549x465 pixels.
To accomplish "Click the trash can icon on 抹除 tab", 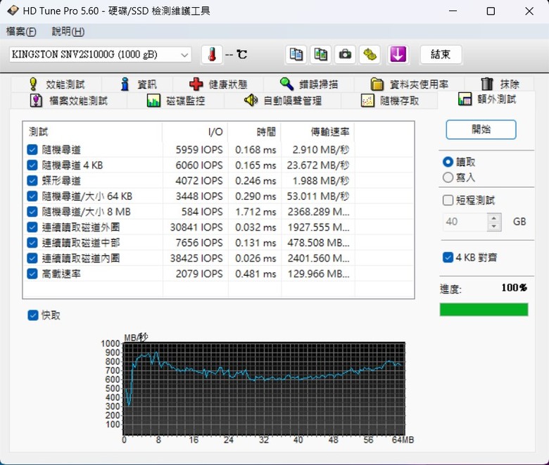I will tap(487, 84).
